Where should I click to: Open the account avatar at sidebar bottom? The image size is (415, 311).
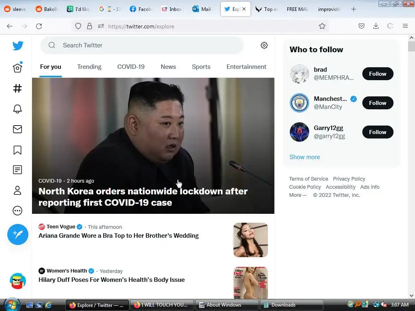[18, 281]
